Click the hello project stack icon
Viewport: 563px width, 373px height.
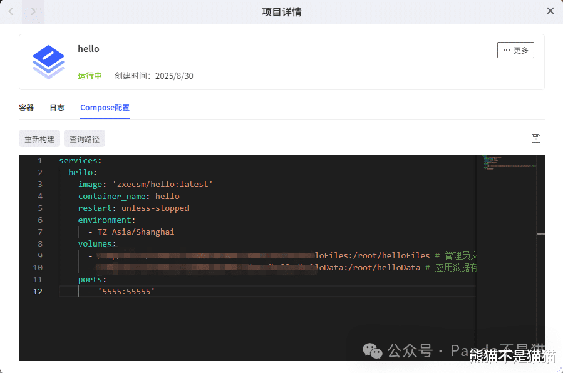coord(49,61)
